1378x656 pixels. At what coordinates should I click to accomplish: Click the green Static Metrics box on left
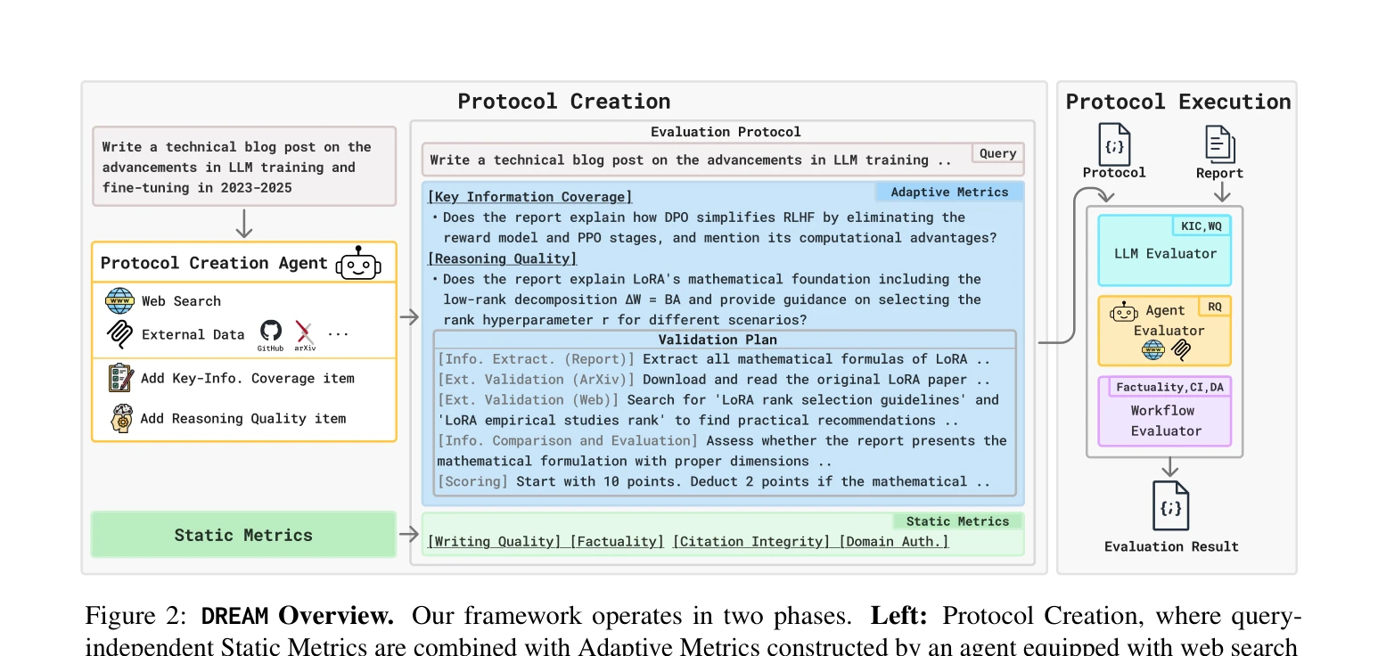coord(244,535)
